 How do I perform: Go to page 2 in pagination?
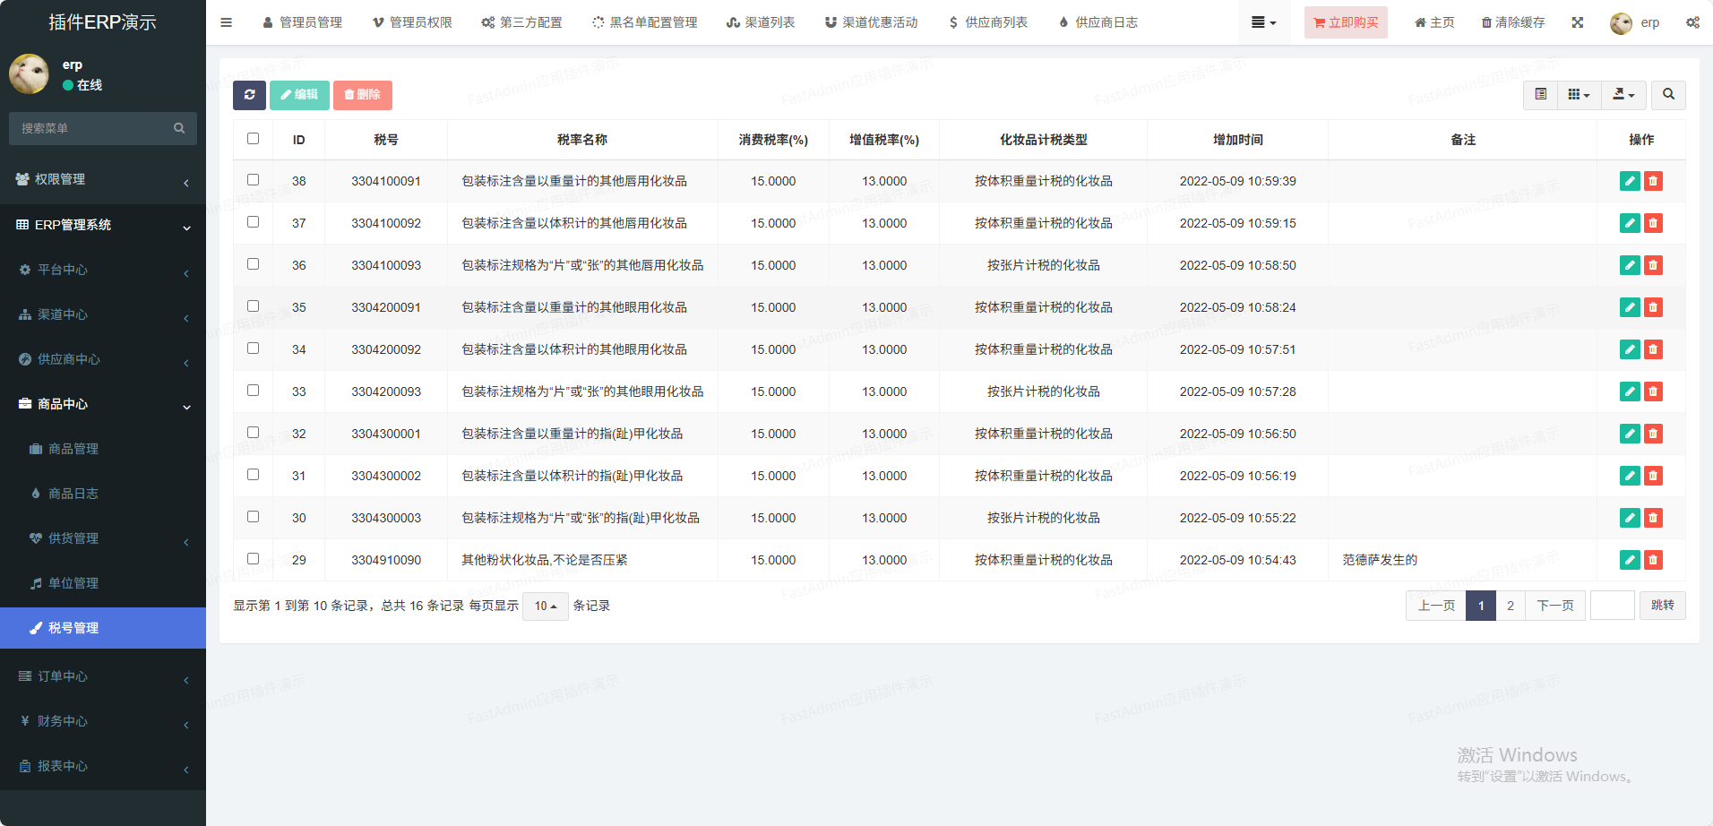point(1510,606)
